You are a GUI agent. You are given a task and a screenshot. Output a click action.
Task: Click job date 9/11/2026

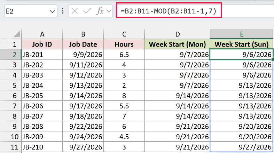(x=83, y=65)
